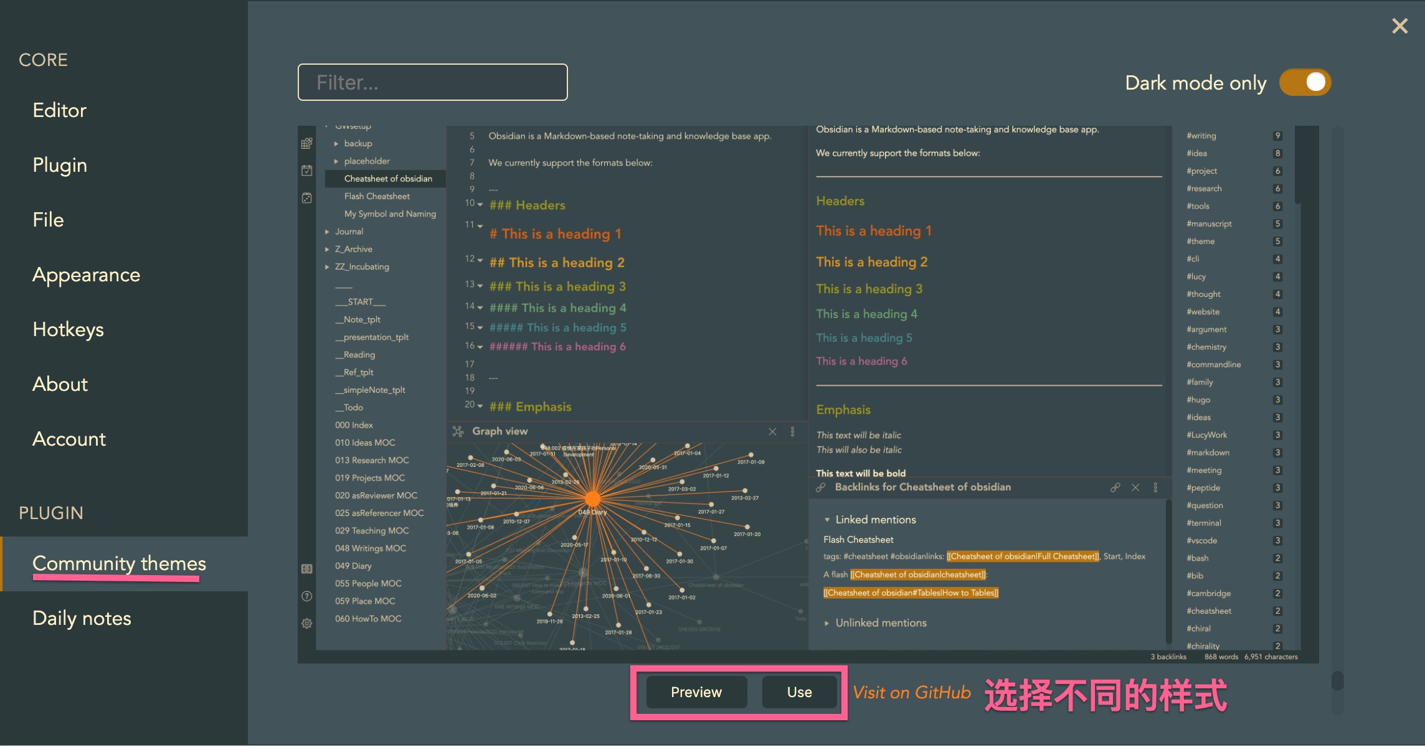Open Graph view pane more options
1425x750 pixels.
pyautogui.click(x=792, y=431)
